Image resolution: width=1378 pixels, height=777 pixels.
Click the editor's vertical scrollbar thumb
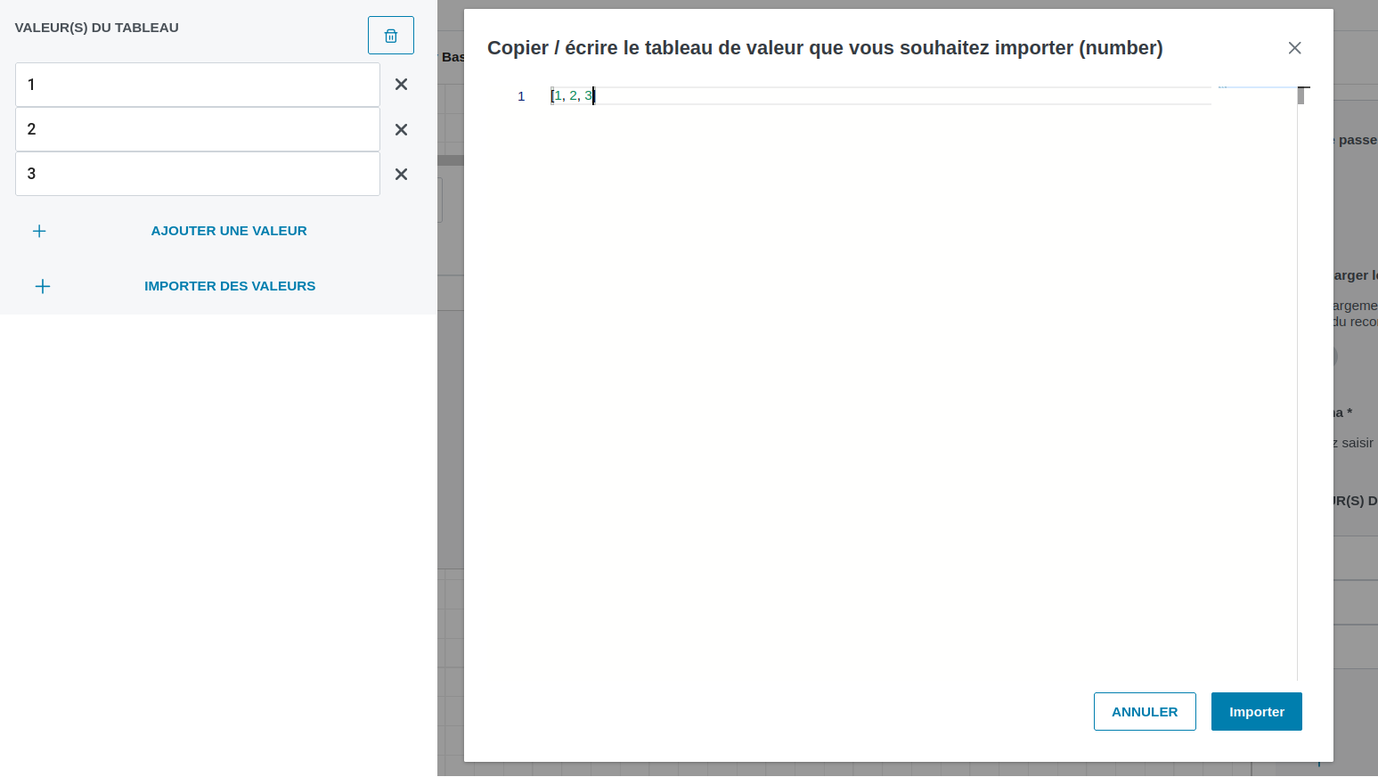pos(1301,95)
